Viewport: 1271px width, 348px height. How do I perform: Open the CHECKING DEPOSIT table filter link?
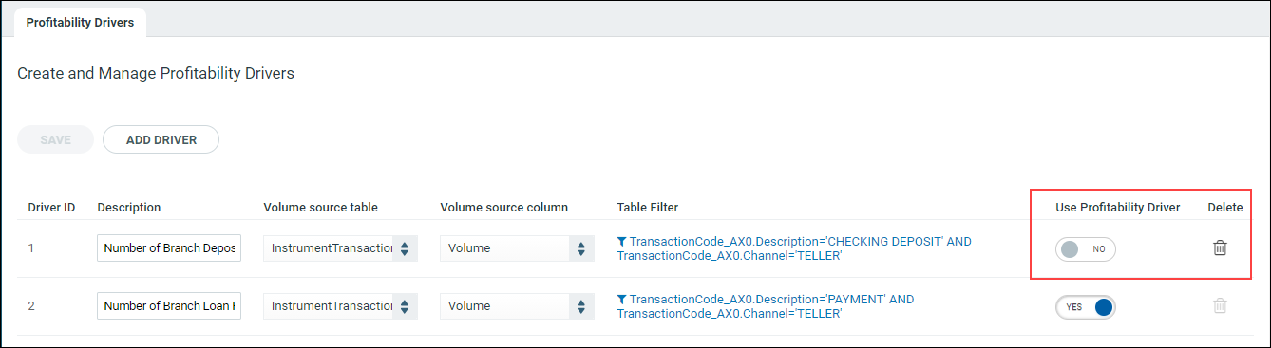794,248
